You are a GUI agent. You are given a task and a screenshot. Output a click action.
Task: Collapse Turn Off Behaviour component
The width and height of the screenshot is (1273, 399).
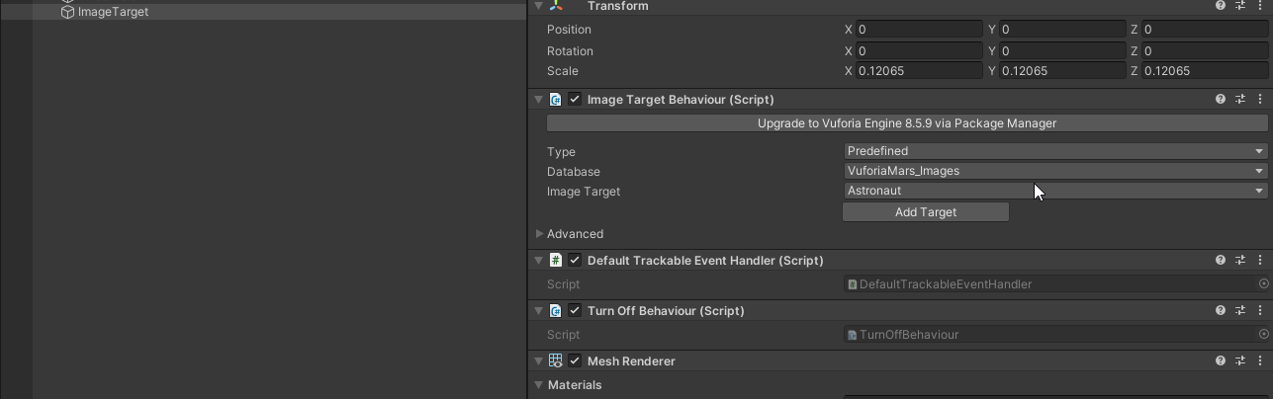pyautogui.click(x=539, y=311)
